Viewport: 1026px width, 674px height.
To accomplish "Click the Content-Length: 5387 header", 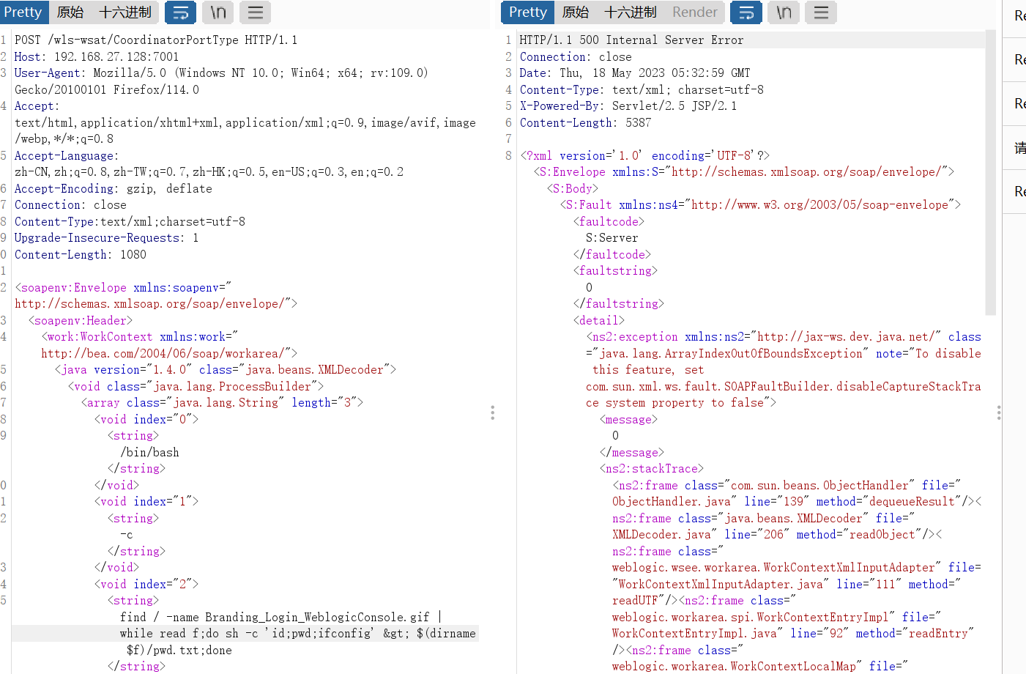I will click(586, 123).
